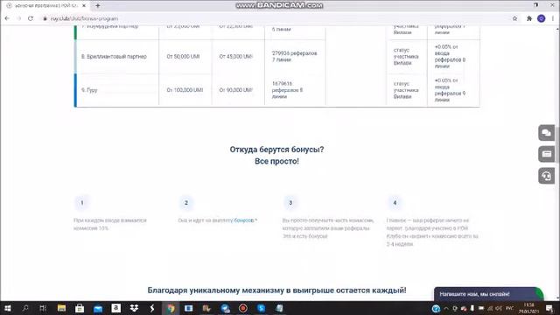Click the card icon in right sidebar

coord(546,154)
